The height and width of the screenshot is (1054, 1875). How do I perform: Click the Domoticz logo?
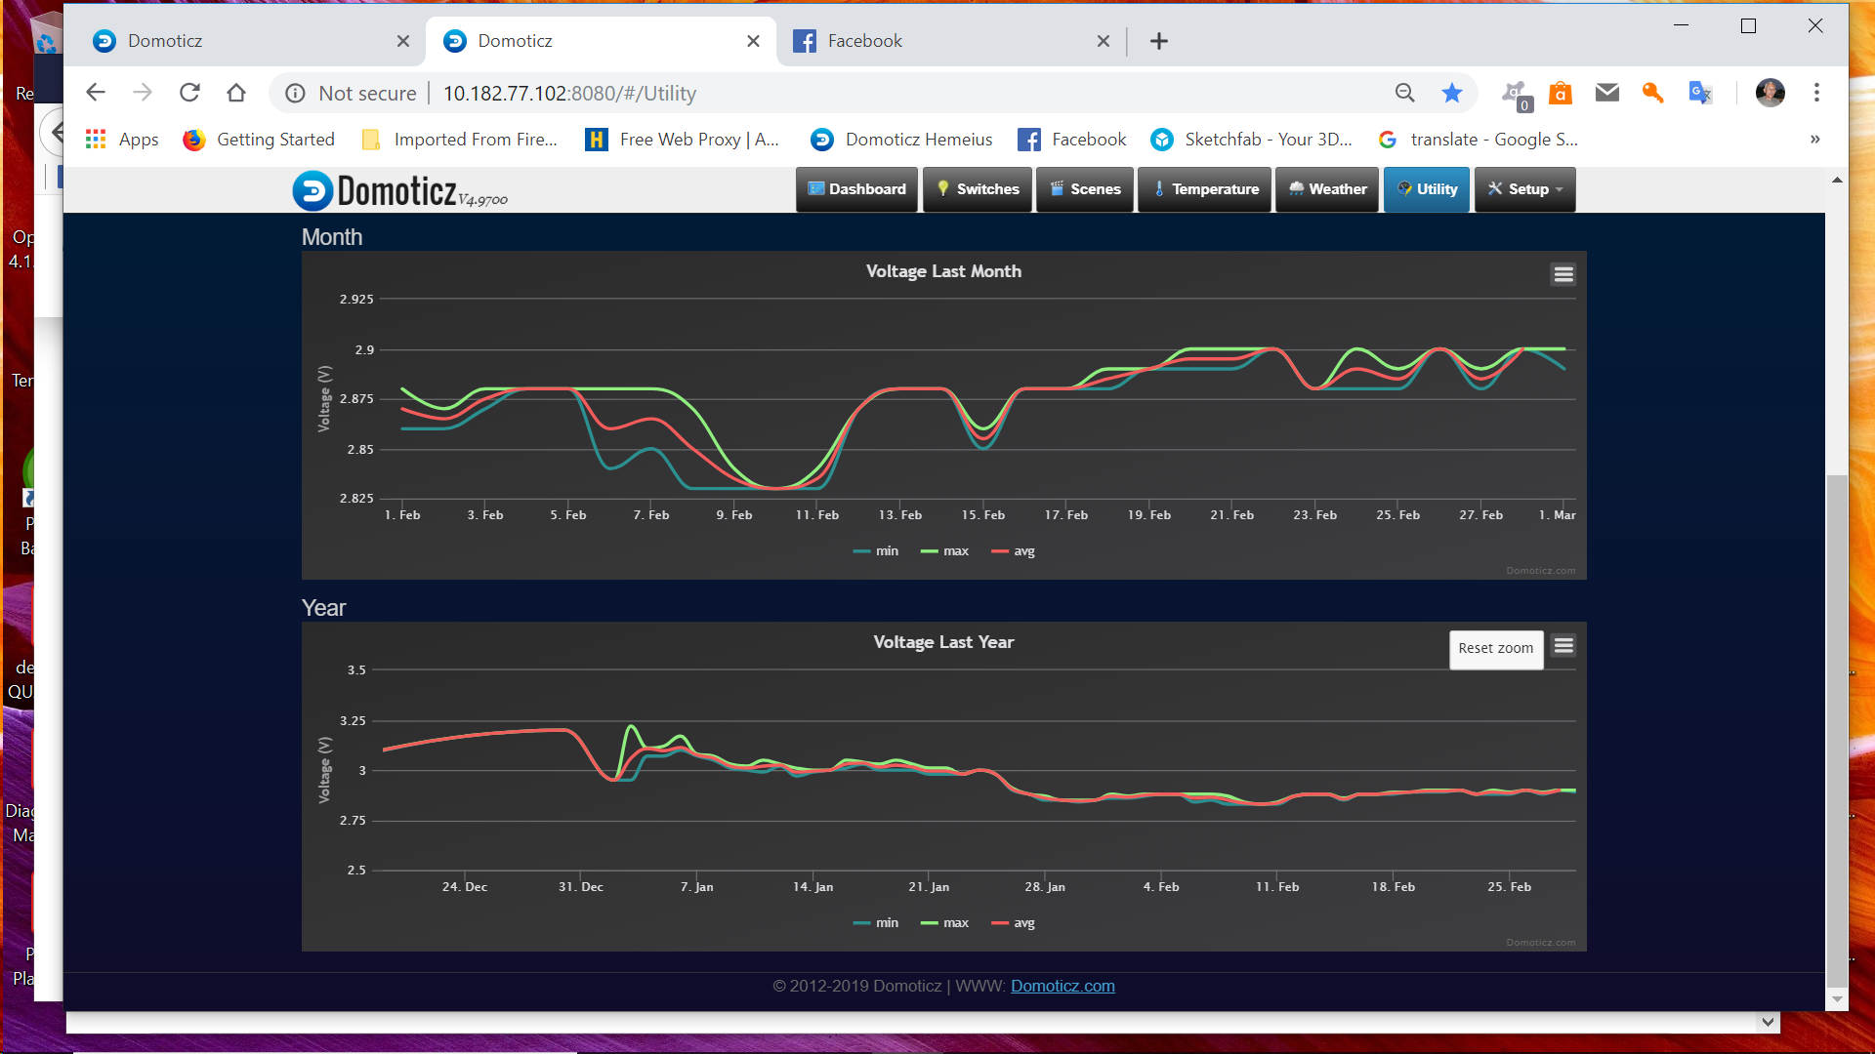398,190
